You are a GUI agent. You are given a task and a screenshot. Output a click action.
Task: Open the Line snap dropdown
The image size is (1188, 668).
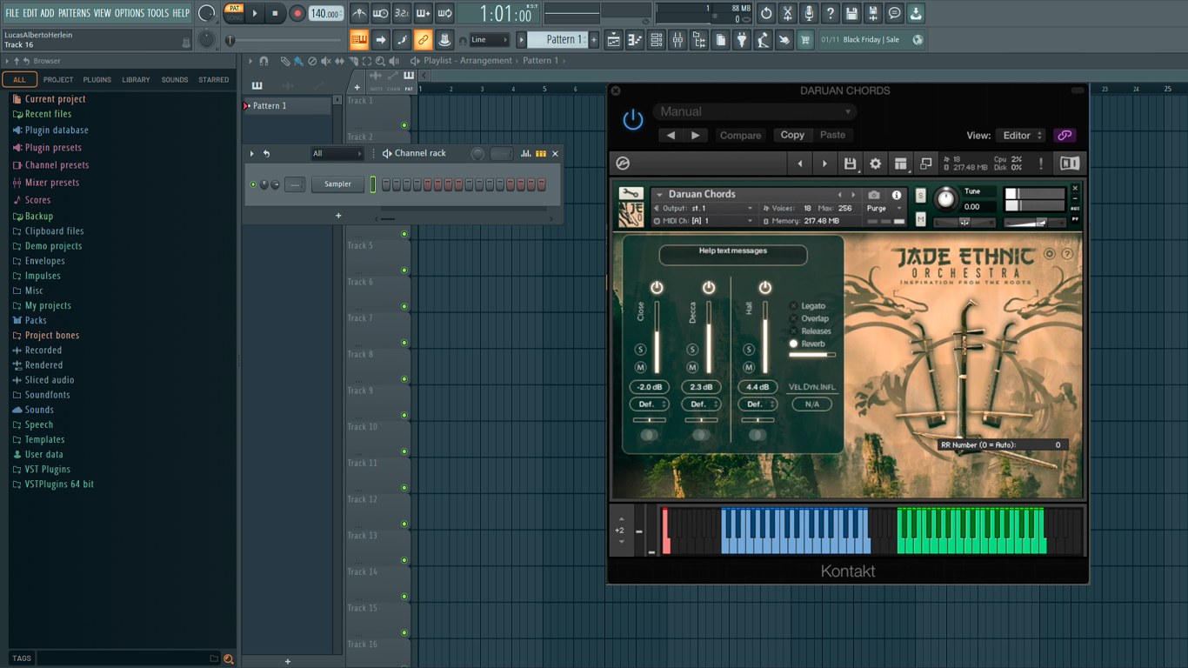(490, 40)
